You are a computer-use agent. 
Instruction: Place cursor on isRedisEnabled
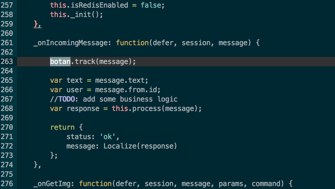pos(99,5)
